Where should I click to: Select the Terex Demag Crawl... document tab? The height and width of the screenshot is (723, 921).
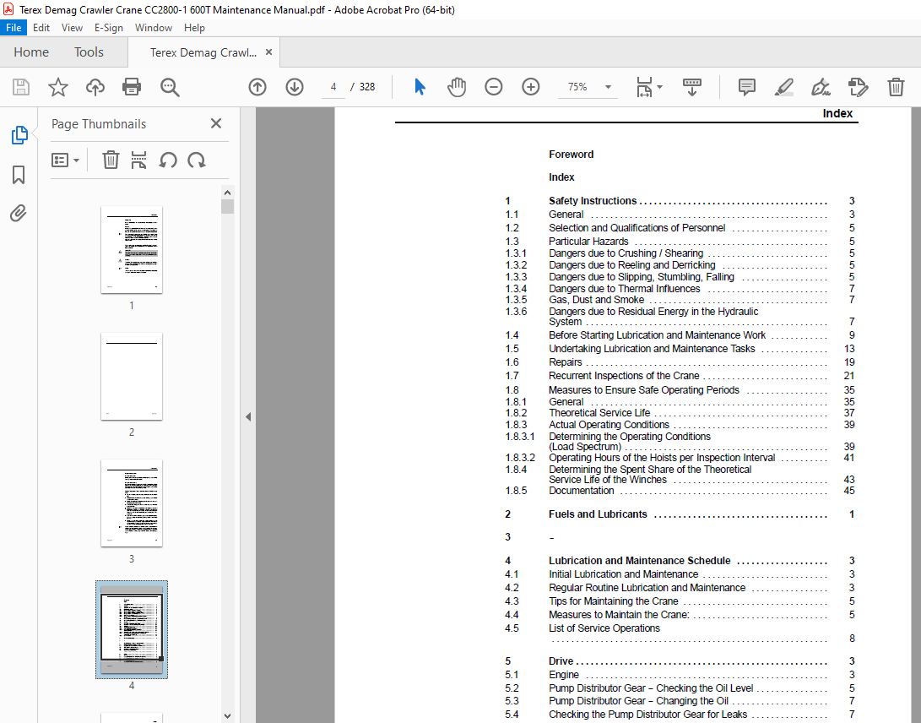tap(203, 52)
